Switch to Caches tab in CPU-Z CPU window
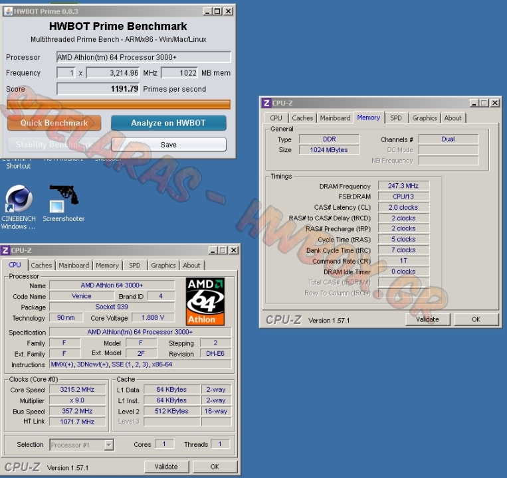Image resolution: width=507 pixels, height=478 pixels. click(x=41, y=266)
